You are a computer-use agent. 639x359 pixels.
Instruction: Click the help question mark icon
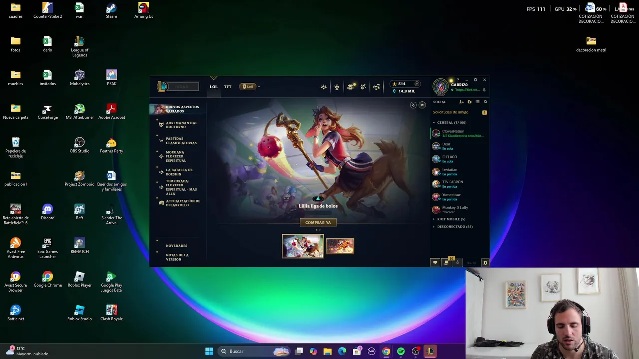[458, 80]
